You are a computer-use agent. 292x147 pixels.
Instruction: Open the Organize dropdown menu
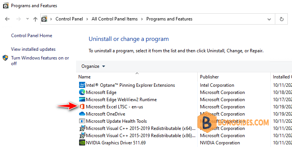tap(93, 66)
